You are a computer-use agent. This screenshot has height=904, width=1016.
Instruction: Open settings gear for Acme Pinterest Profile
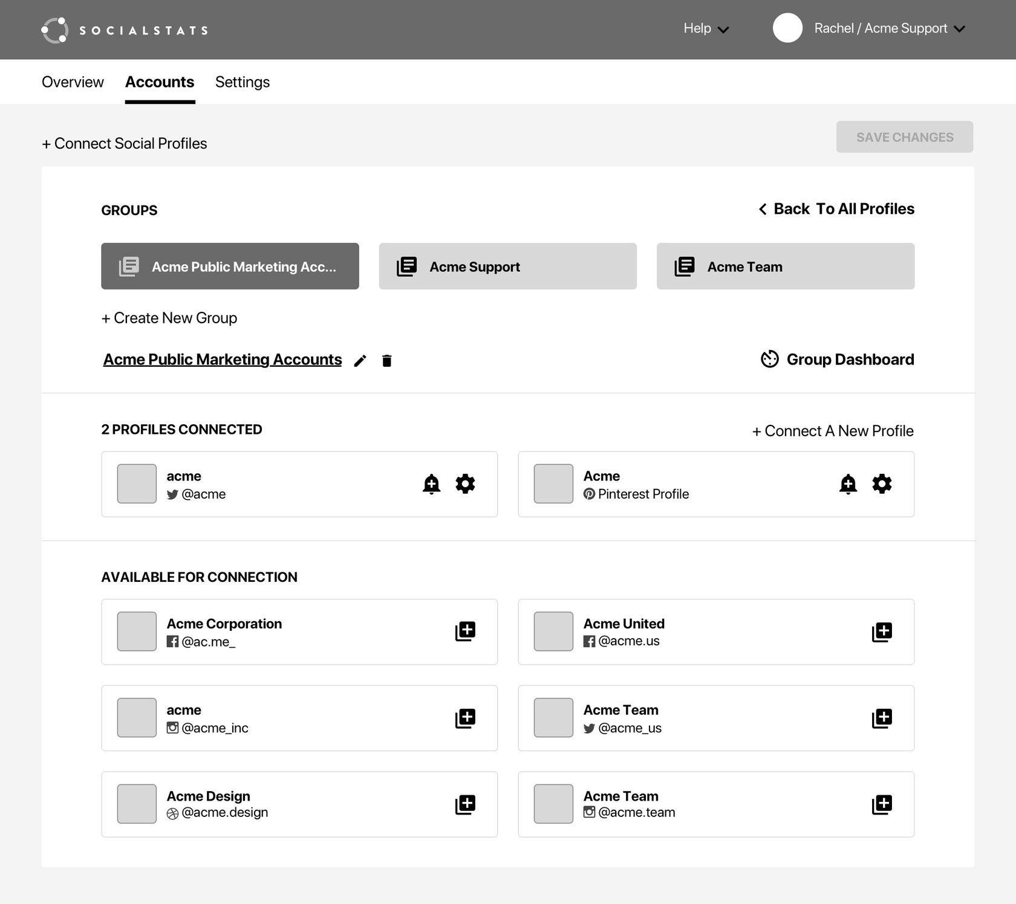coord(882,484)
